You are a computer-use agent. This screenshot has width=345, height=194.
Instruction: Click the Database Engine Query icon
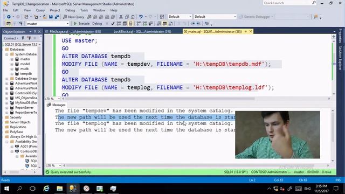pyautogui.click(x=89, y=17)
